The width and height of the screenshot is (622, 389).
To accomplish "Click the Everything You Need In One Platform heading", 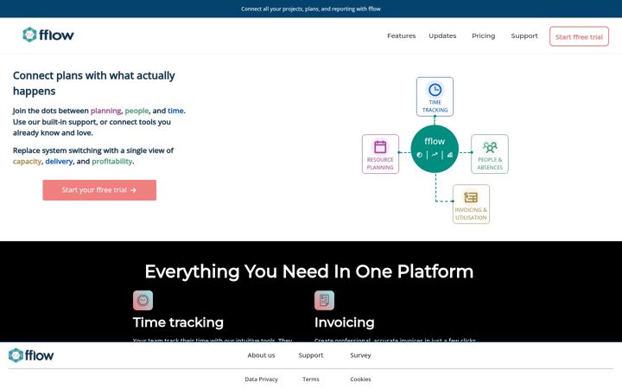I will [x=309, y=271].
